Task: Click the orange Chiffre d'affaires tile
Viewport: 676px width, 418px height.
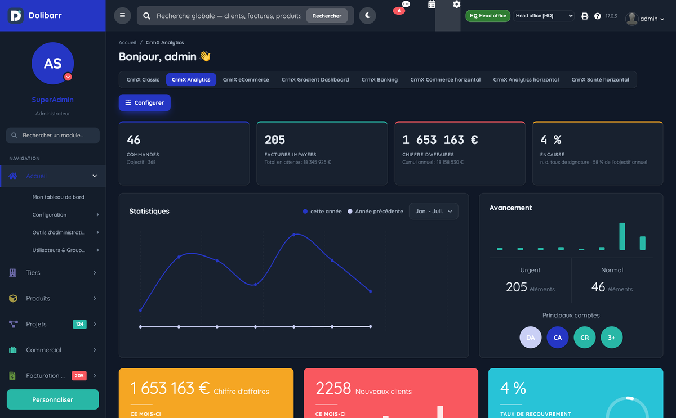Action: (x=206, y=393)
